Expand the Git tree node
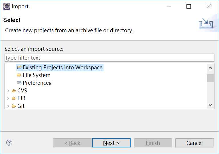The height and width of the screenshot is (154, 219). pos(8,106)
